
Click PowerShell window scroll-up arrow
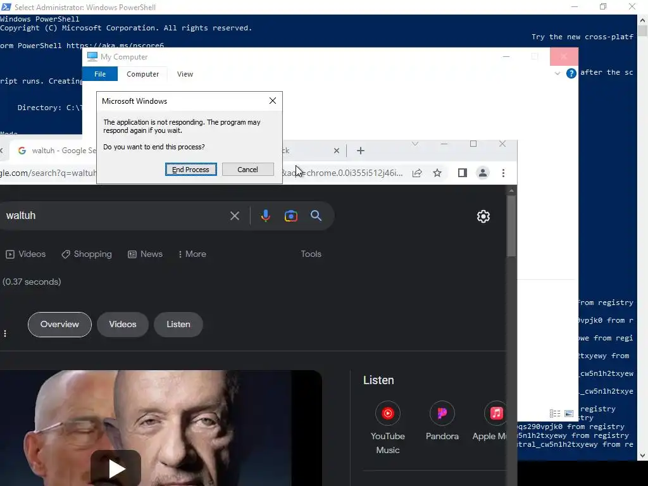pyautogui.click(x=642, y=20)
